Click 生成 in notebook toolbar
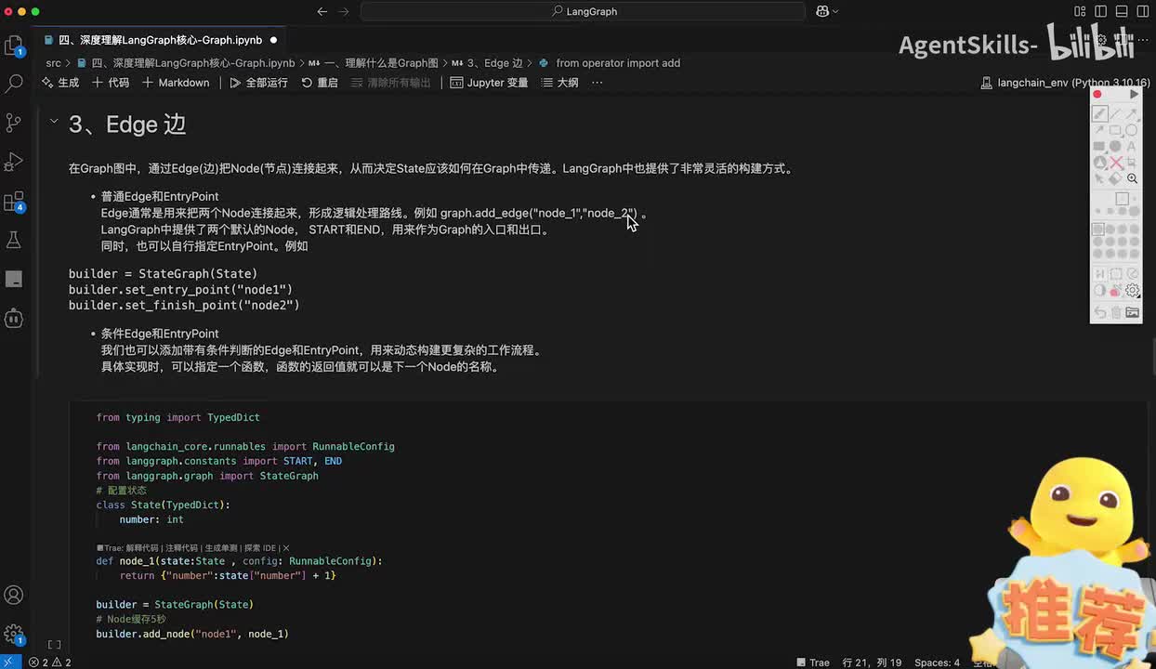 [x=60, y=83]
